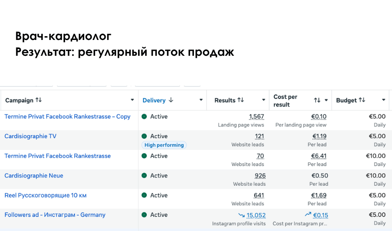This screenshot has width=392, height=231.
Task: Click €5.00 budget of Cardisiographie TV
Action: coord(377,136)
